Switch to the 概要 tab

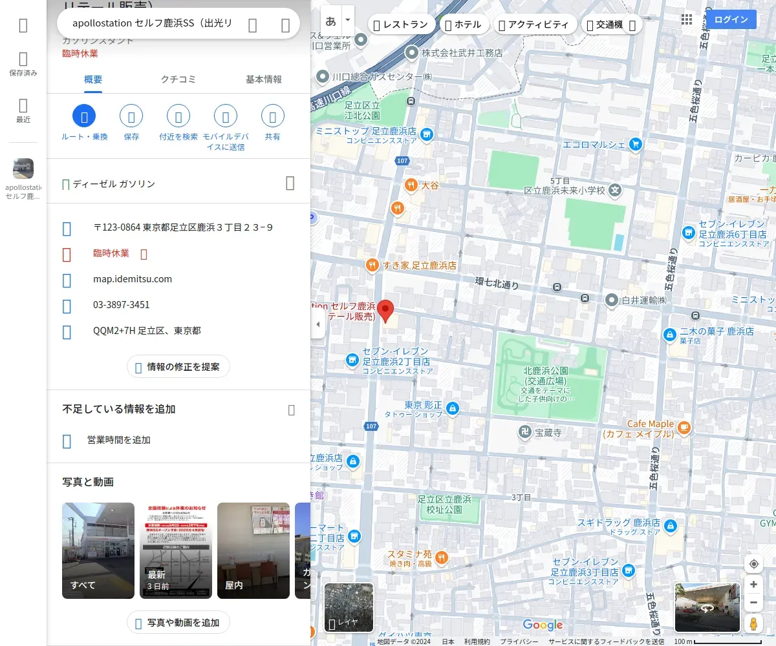pos(93,79)
